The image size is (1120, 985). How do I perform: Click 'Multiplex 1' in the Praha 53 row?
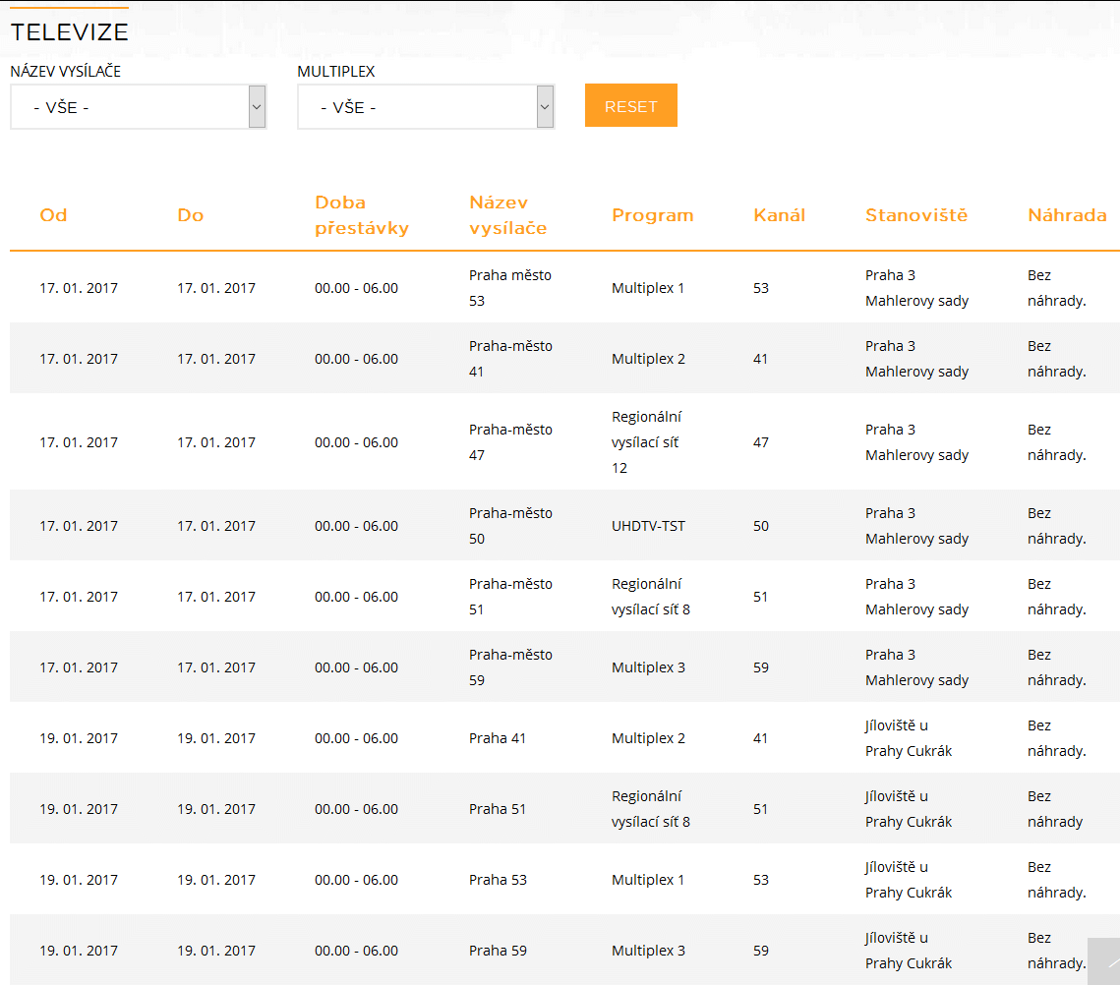click(648, 879)
